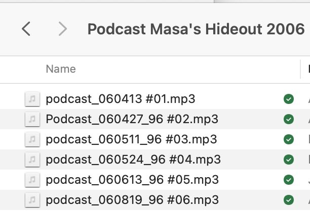This screenshot has height=212, width=310.
Task: Click music file icon of podcast_060613_96 #05.mp3
Action: [x=32, y=180]
